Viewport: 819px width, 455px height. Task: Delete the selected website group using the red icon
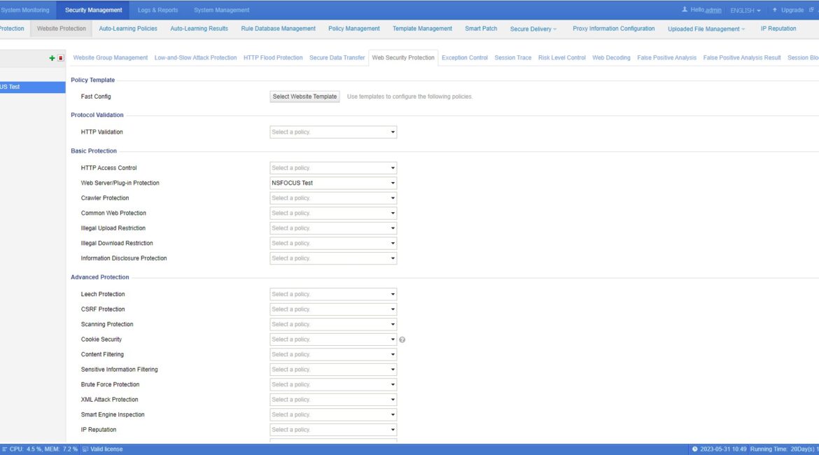click(x=59, y=57)
